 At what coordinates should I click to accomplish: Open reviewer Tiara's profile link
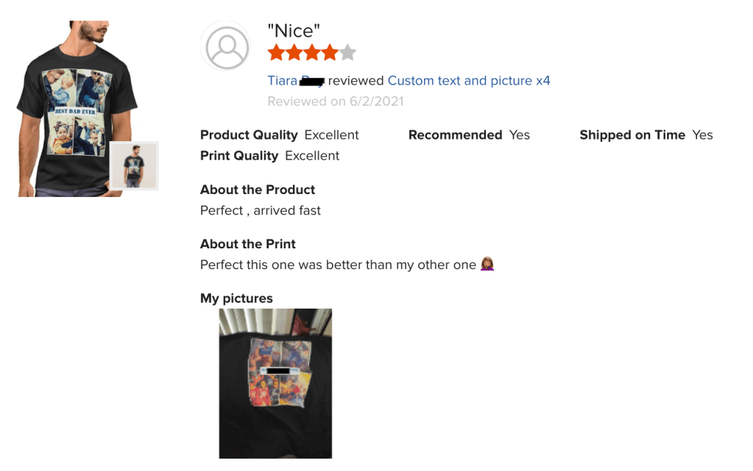(283, 81)
